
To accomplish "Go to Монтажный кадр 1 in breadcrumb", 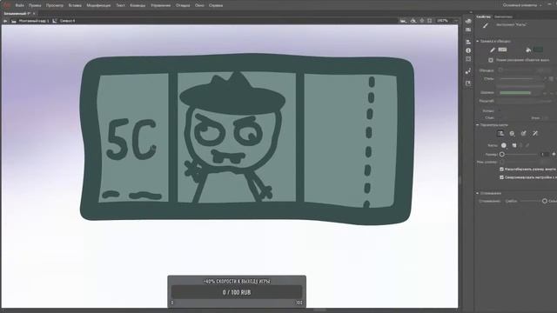I will pyautogui.click(x=34, y=21).
